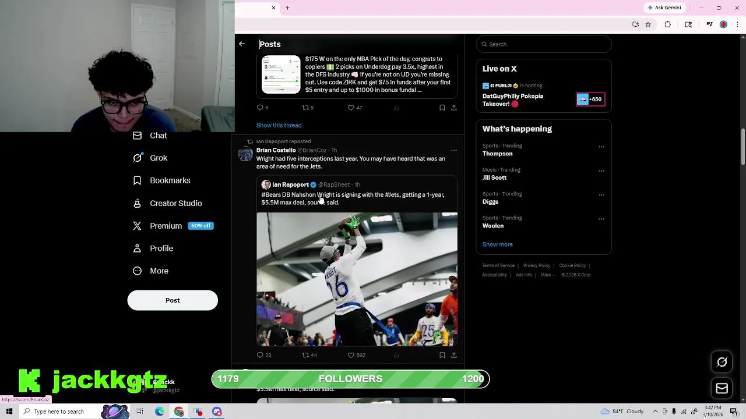
Task: Open the Woolen trending topic
Action: [493, 226]
